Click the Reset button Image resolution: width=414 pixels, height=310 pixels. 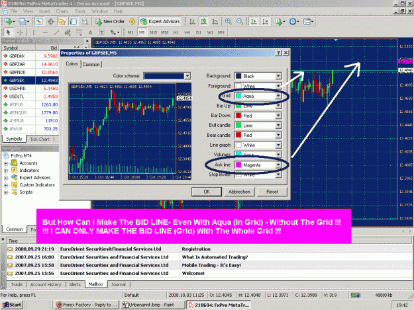click(272, 192)
